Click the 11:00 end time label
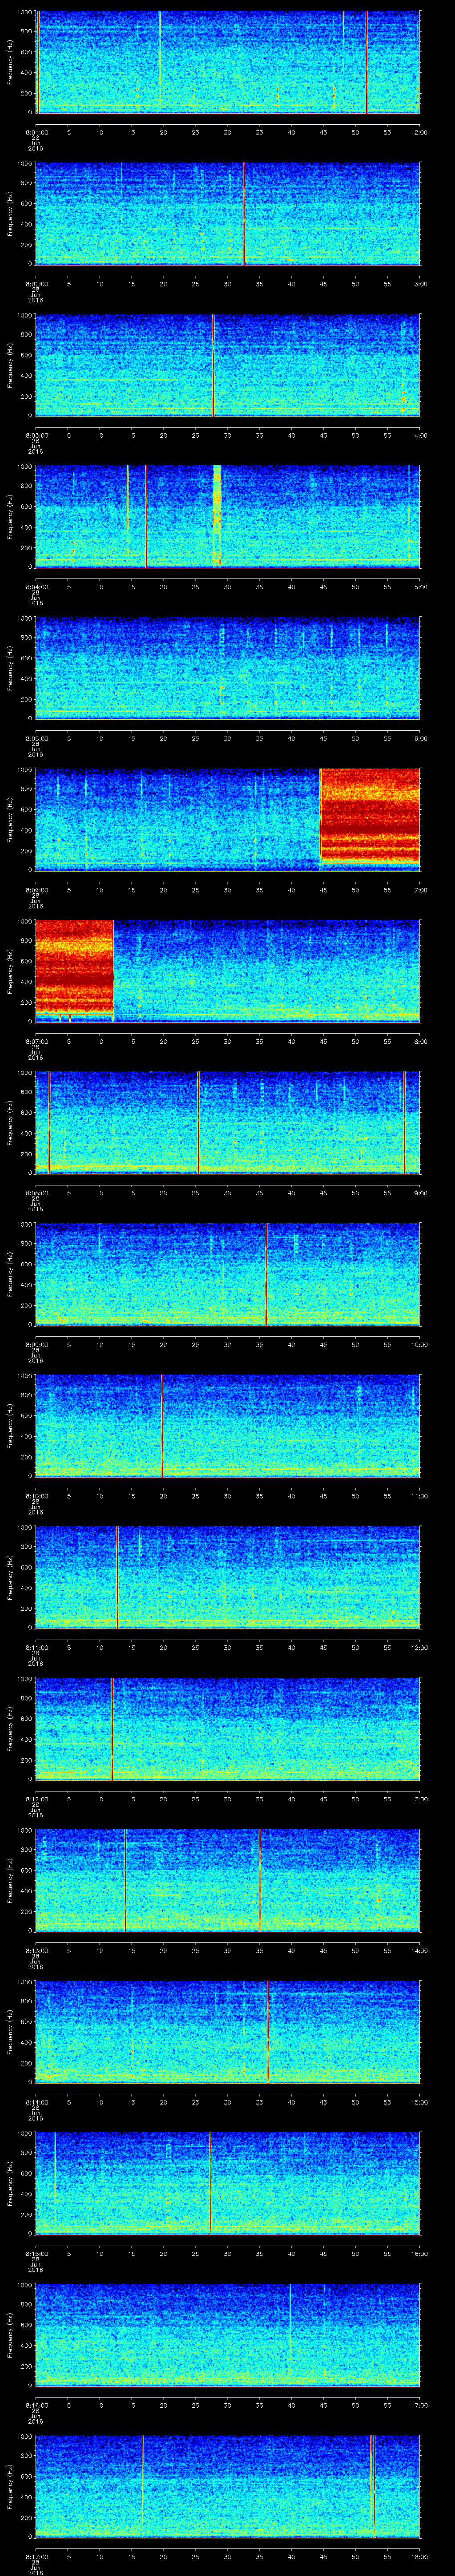The image size is (455, 2576). pyautogui.click(x=420, y=1496)
